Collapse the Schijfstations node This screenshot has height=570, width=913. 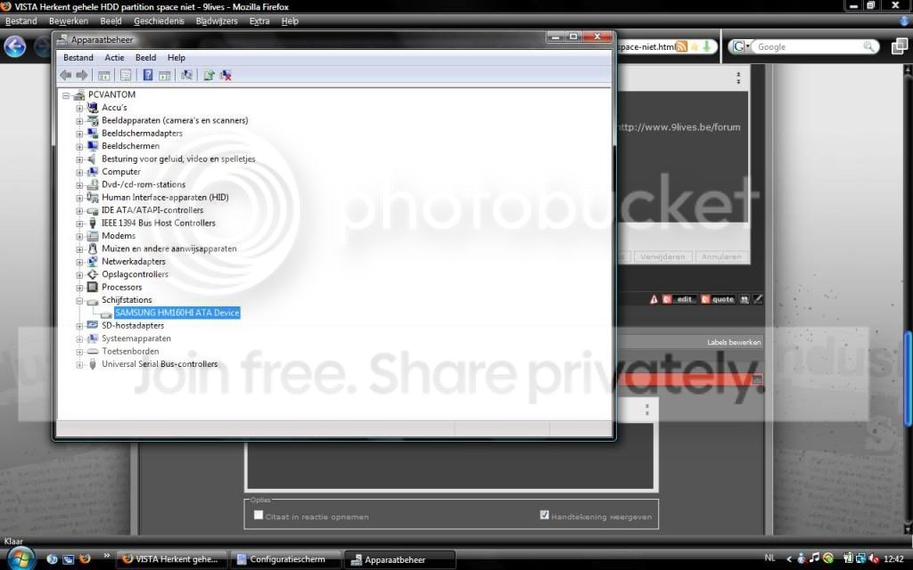click(79, 300)
